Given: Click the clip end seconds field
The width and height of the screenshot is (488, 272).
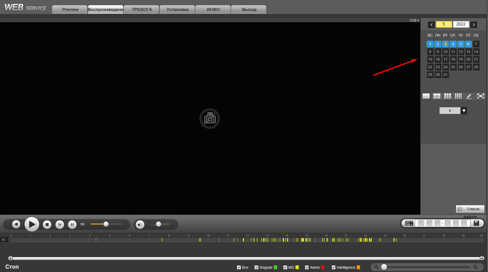Looking at the screenshot, I should [x=464, y=223].
